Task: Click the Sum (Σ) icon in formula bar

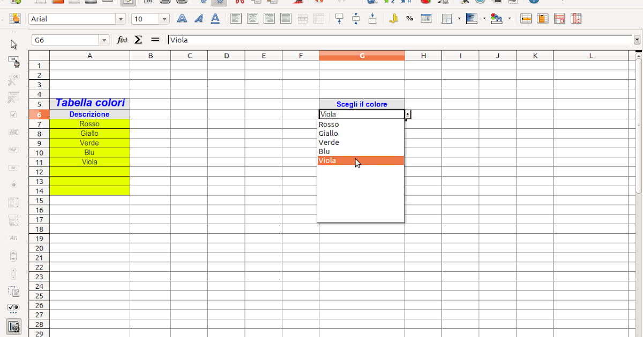Action: click(x=138, y=39)
